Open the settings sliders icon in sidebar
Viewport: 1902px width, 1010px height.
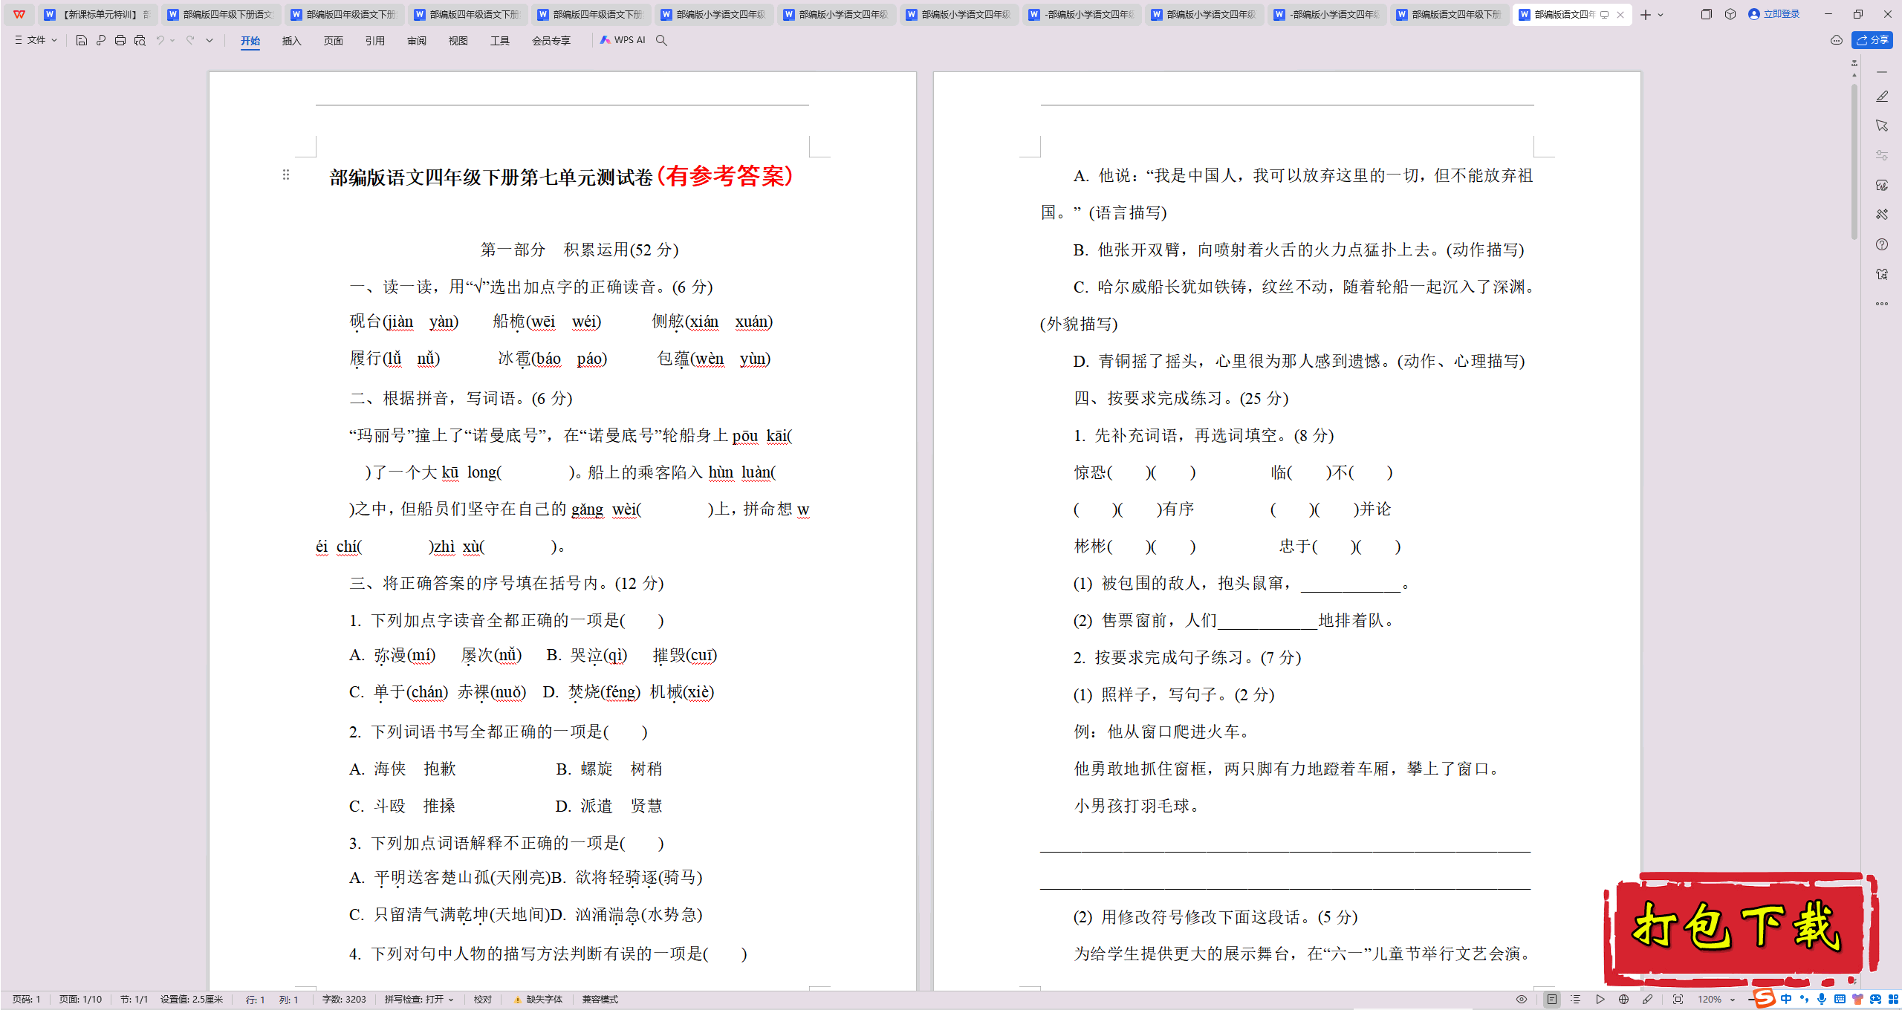pyautogui.click(x=1882, y=155)
